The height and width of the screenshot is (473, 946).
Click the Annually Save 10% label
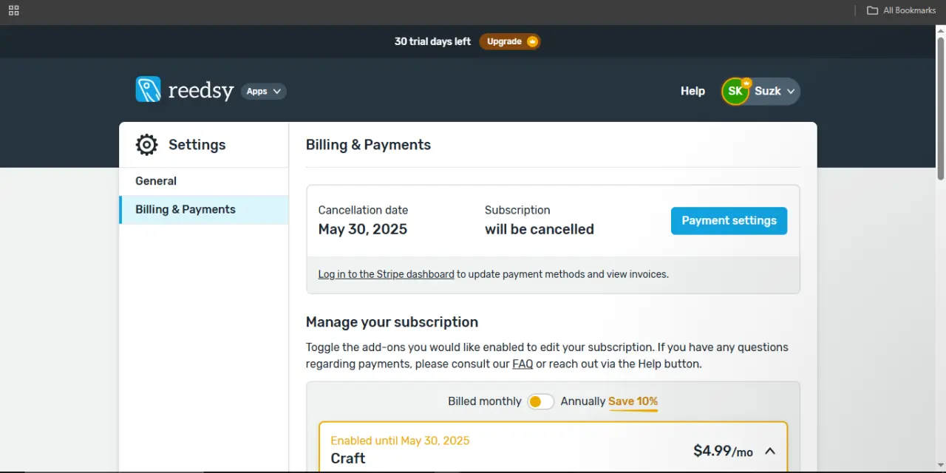click(x=609, y=401)
